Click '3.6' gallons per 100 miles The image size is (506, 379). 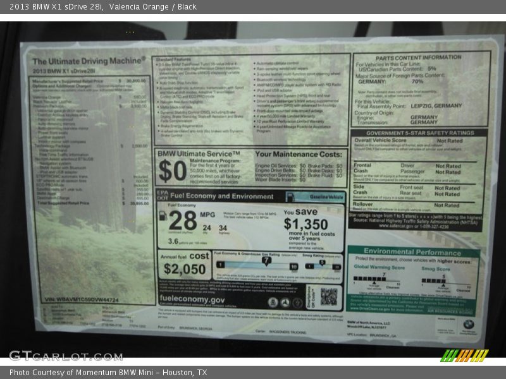(173, 241)
